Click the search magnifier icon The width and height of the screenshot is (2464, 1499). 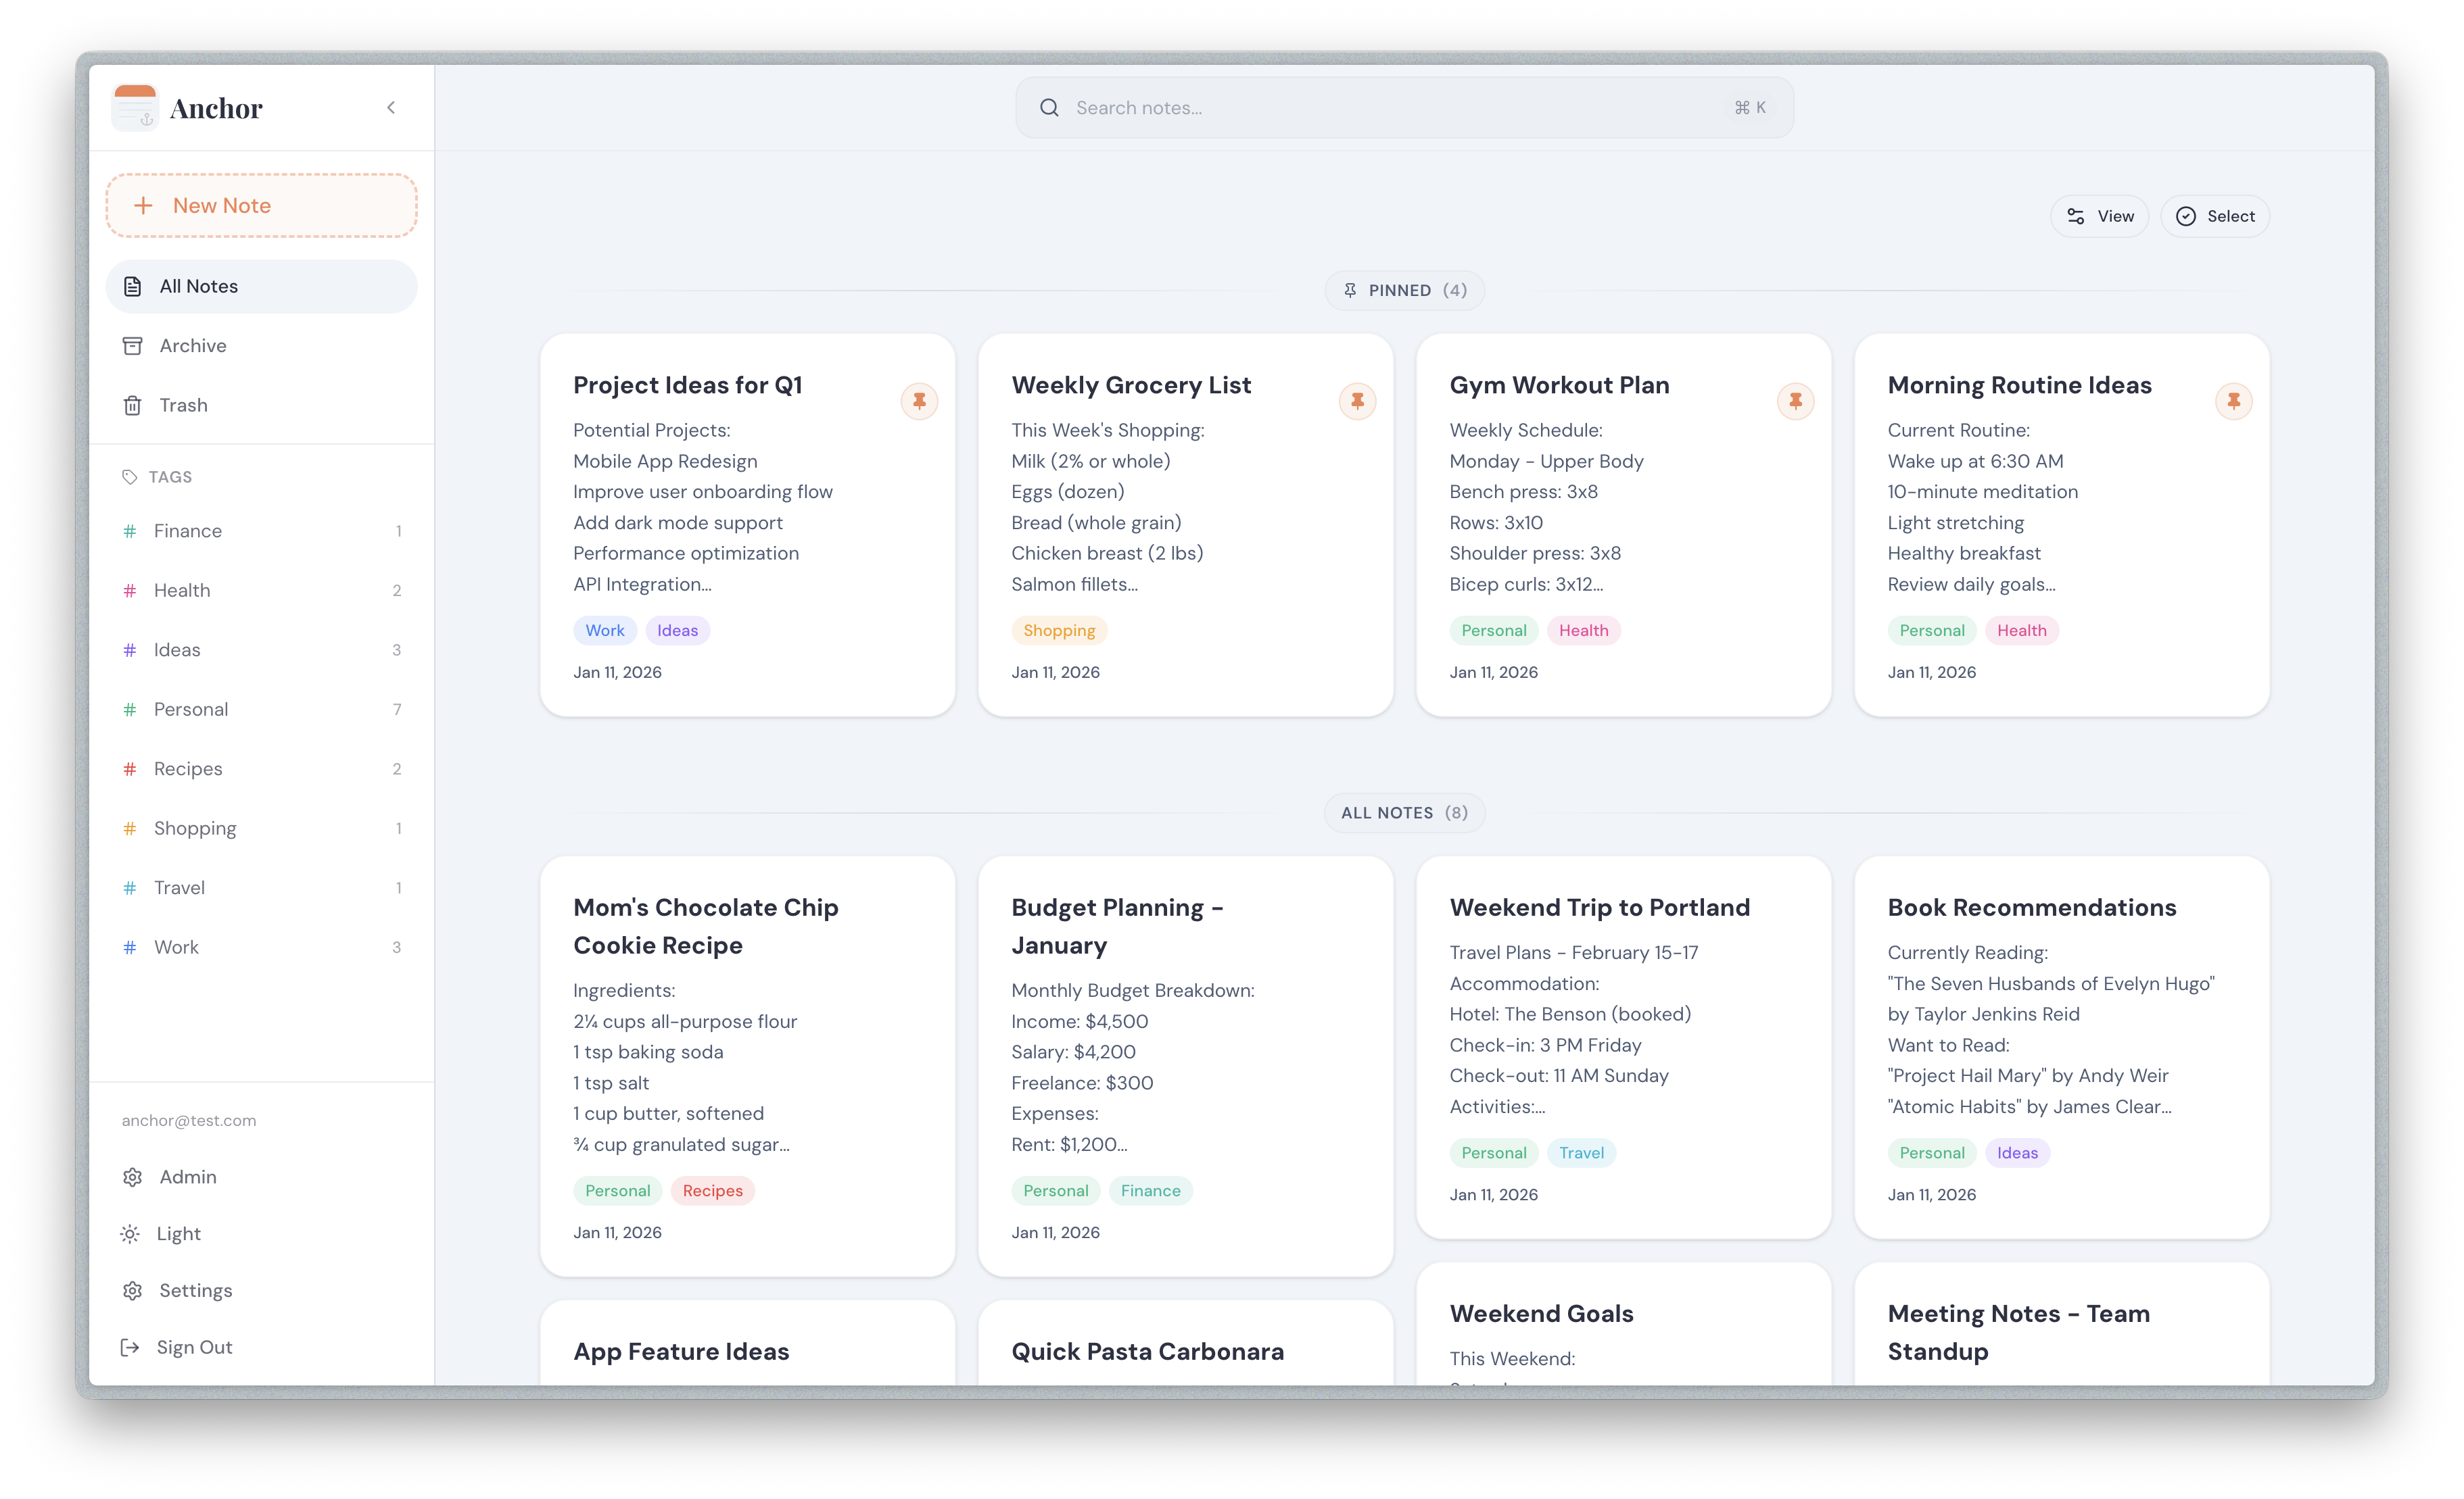[1049, 108]
